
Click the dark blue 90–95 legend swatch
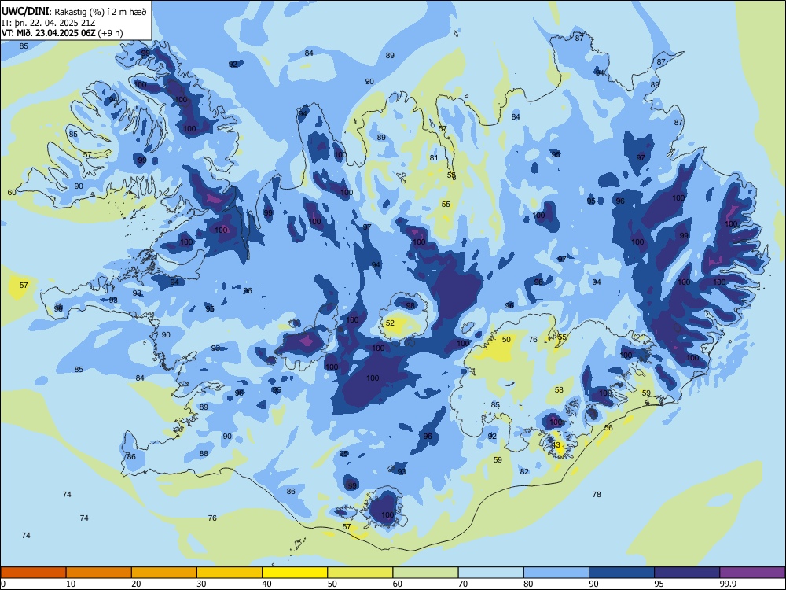[x=622, y=573]
